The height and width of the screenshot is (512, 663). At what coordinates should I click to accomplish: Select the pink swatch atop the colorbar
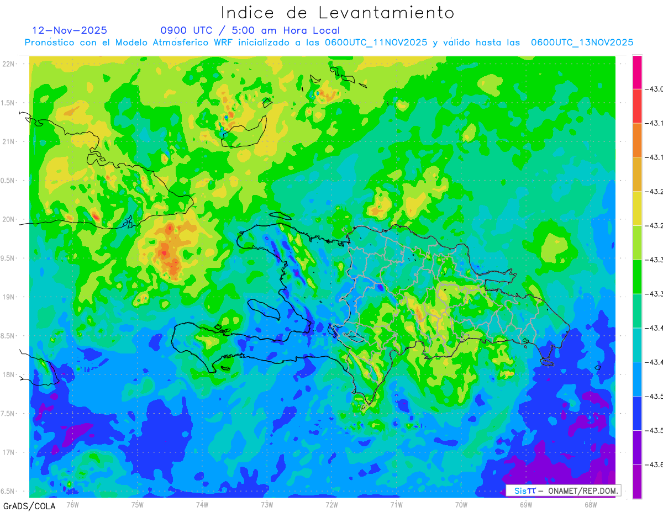click(637, 72)
